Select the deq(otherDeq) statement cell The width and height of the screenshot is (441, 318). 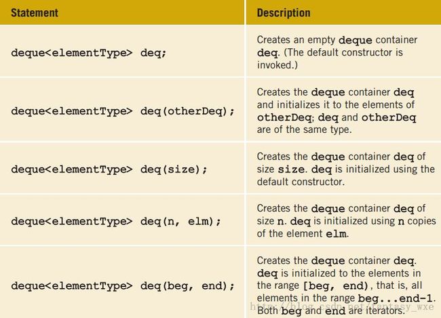pyautogui.click(x=123, y=111)
